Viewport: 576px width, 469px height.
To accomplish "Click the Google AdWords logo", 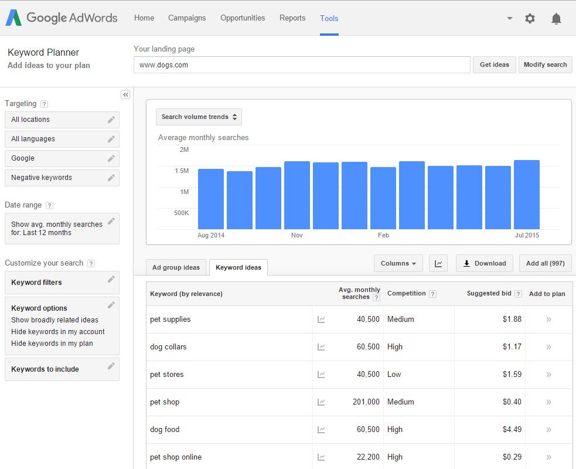I will (62, 18).
